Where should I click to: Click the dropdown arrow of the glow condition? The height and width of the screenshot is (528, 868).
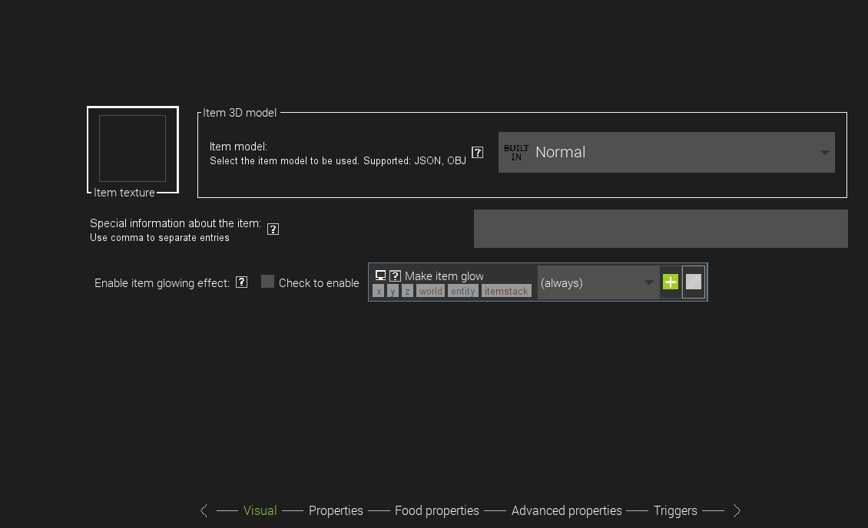[649, 282]
